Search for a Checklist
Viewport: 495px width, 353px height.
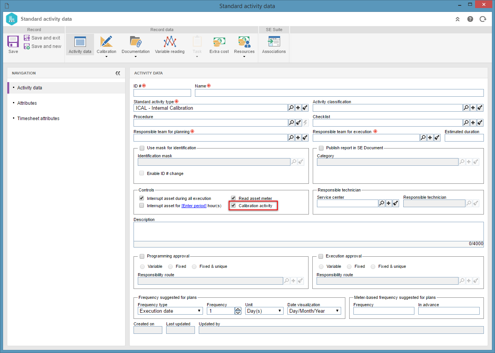pos(466,123)
